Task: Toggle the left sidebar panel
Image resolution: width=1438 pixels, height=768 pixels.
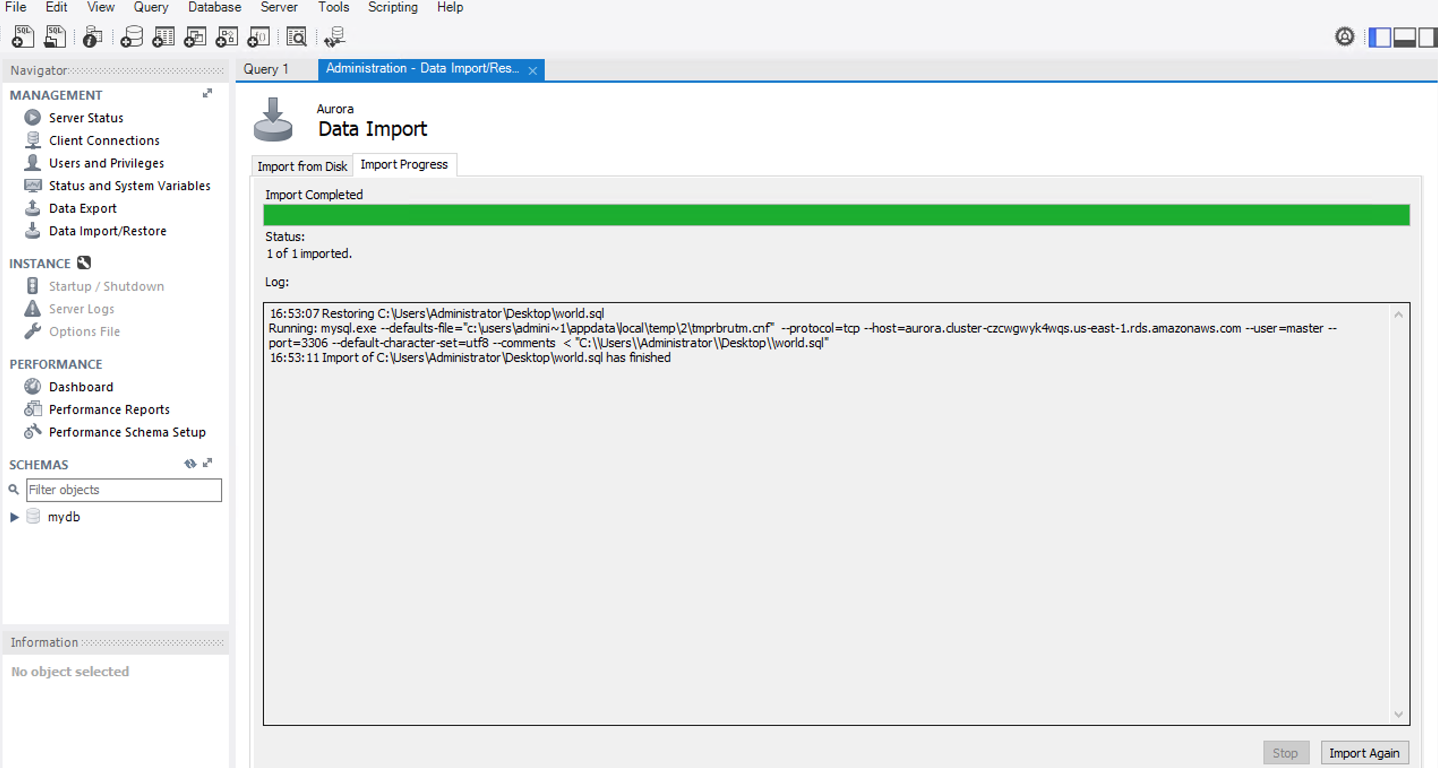Action: pos(1380,38)
